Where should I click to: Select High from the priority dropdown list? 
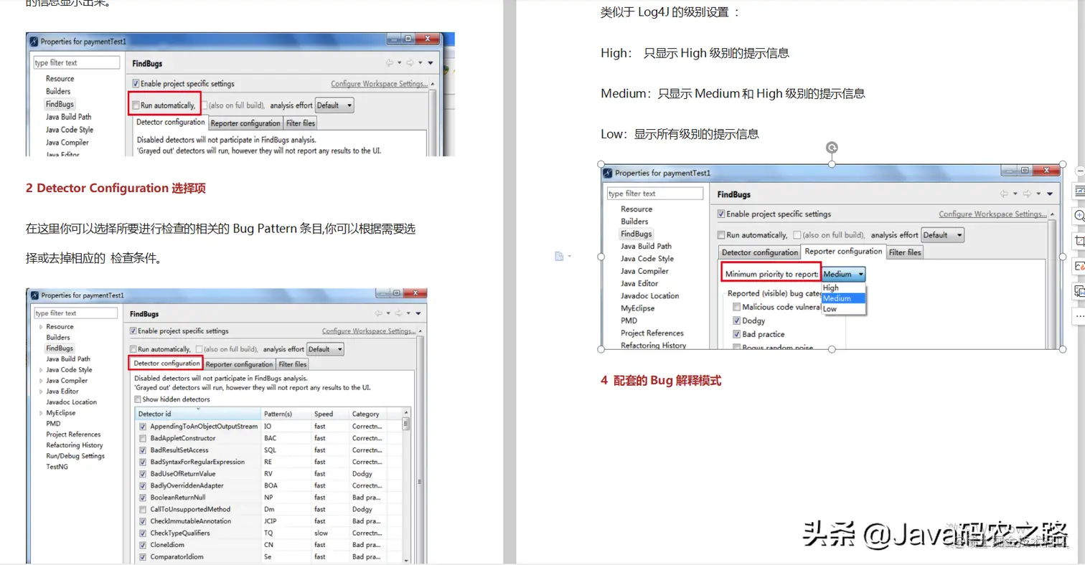831,288
